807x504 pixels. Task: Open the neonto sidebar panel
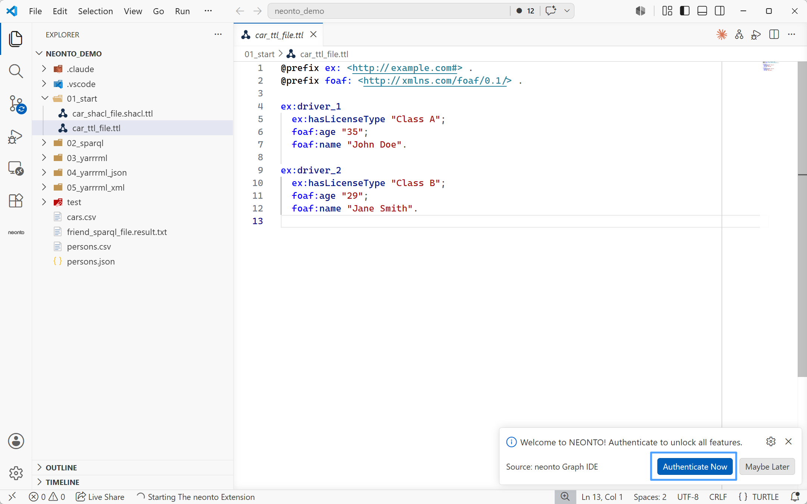tap(16, 232)
